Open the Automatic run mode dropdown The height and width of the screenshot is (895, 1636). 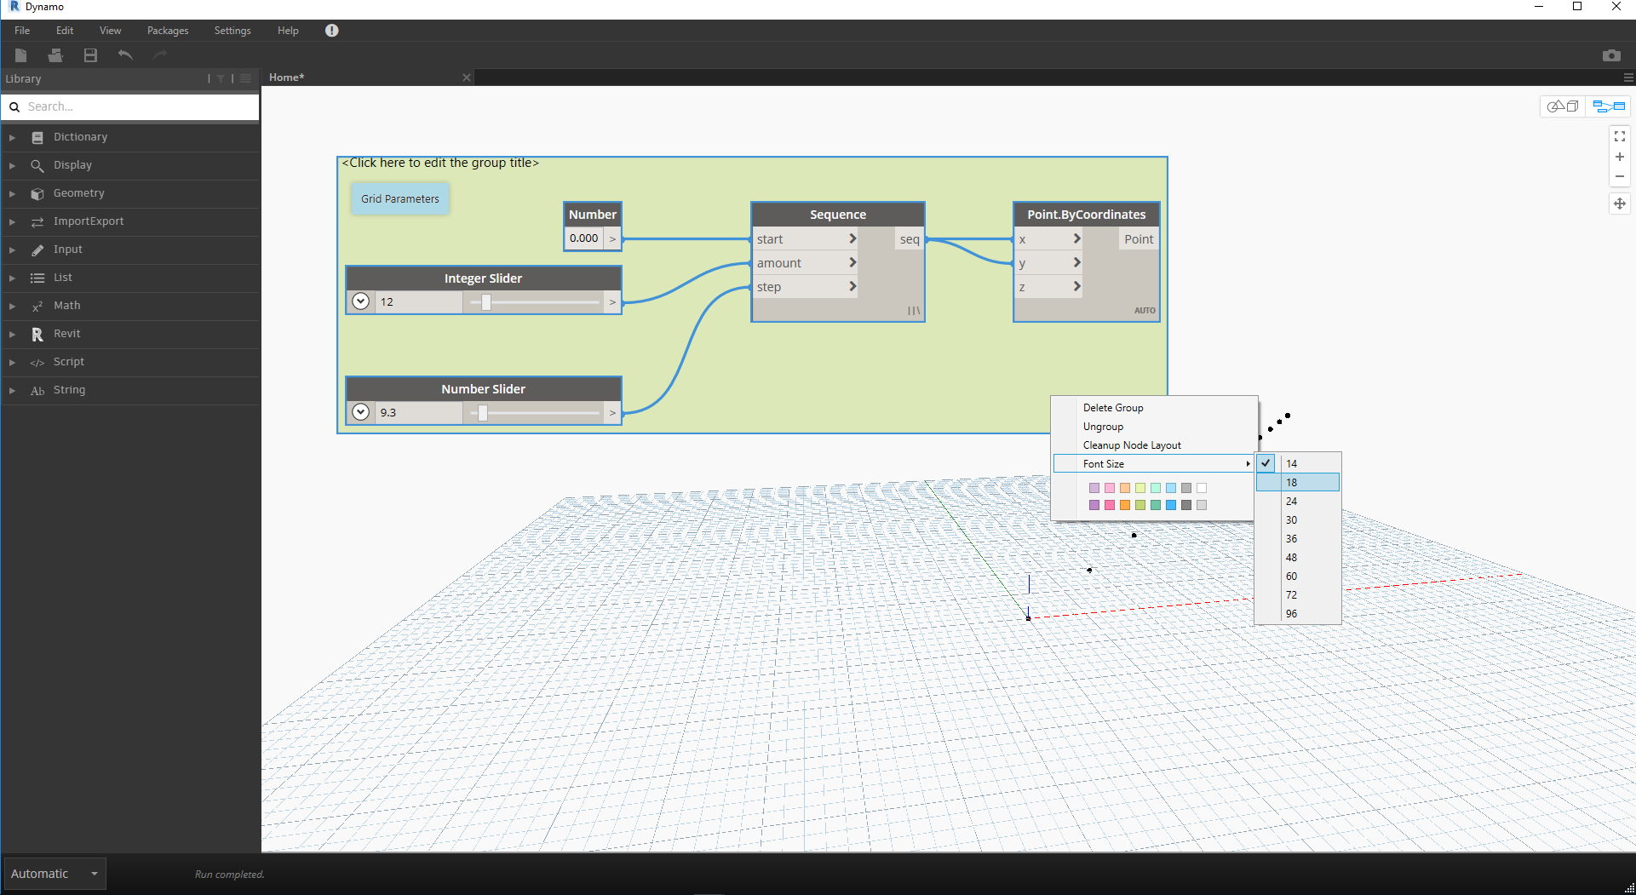tap(55, 874)
